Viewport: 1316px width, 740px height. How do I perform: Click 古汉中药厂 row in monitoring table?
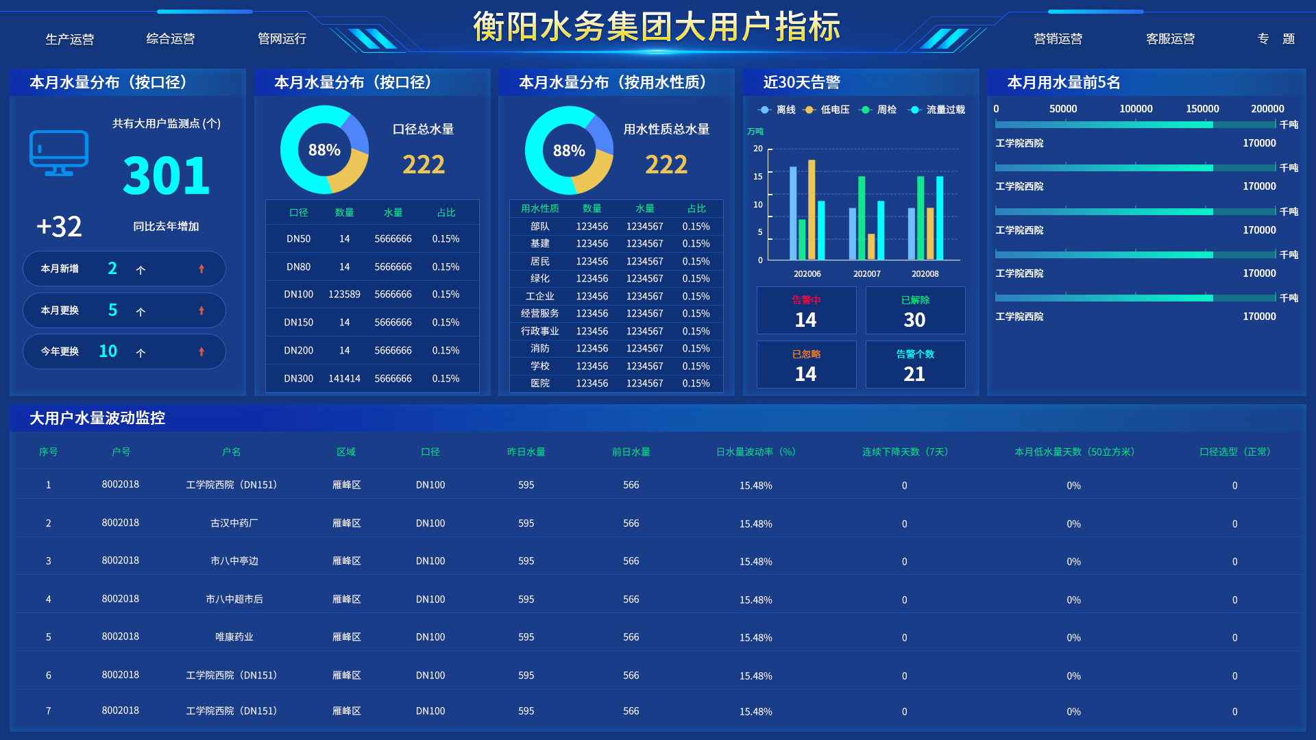click(234, 523)
